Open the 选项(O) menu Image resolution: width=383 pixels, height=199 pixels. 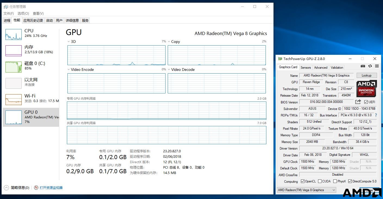click(x=23, y=13)
